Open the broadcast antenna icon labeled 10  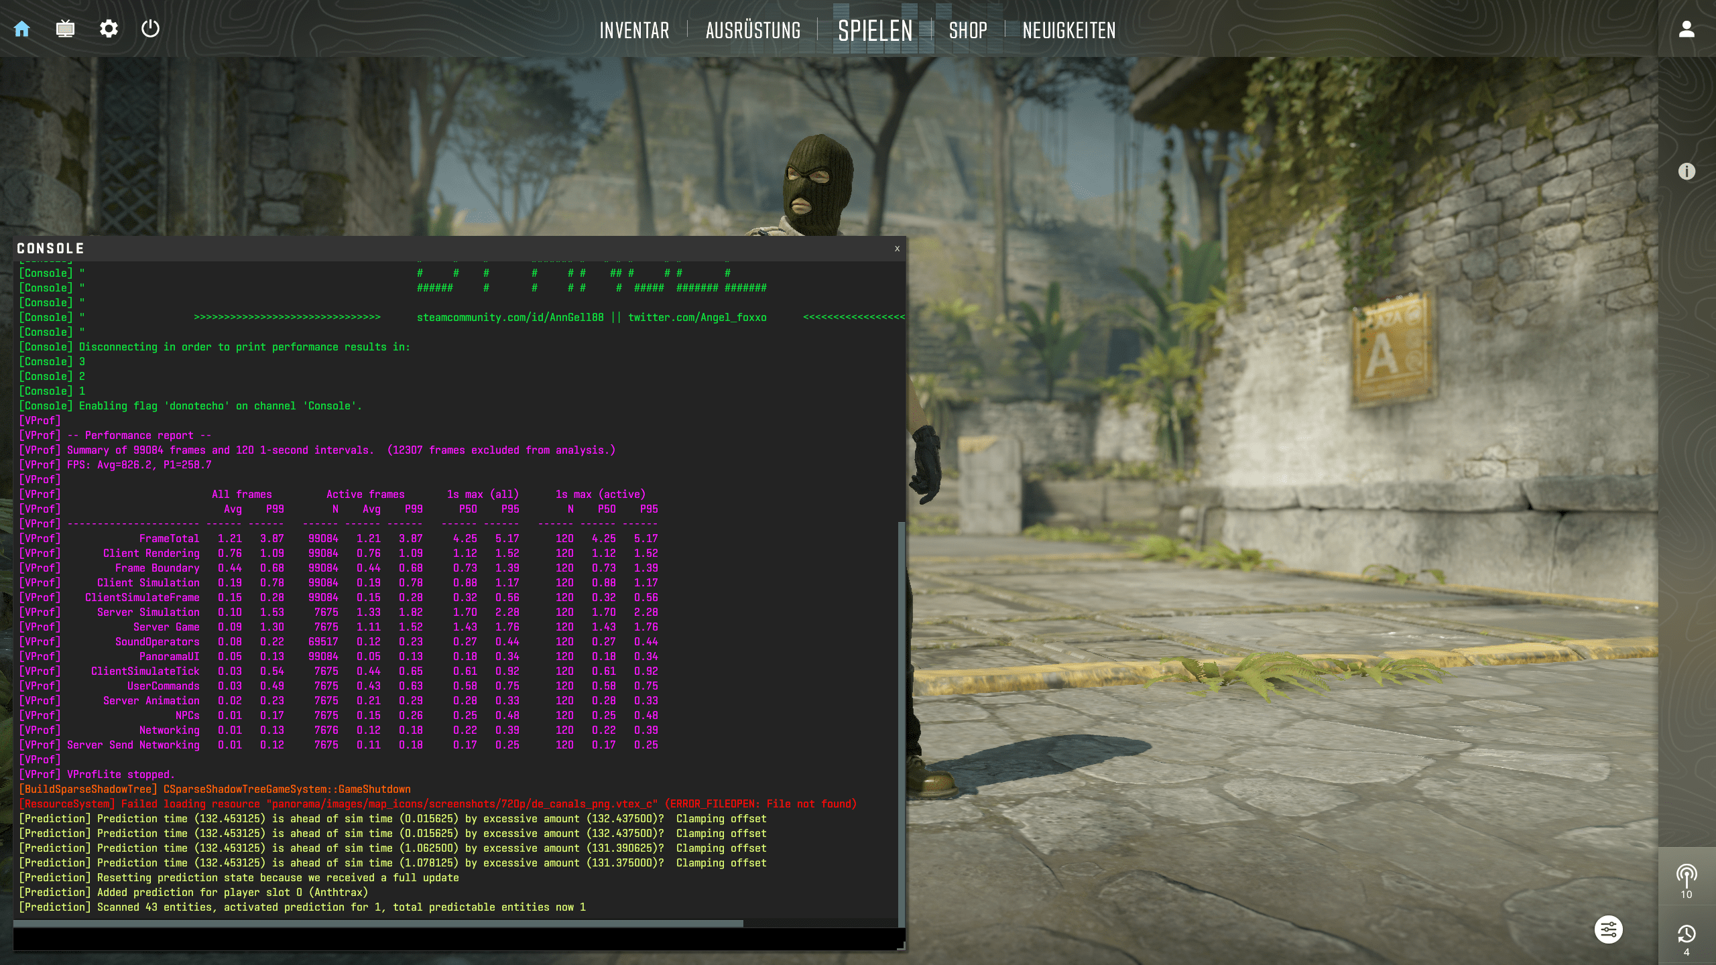point(1687,877)
